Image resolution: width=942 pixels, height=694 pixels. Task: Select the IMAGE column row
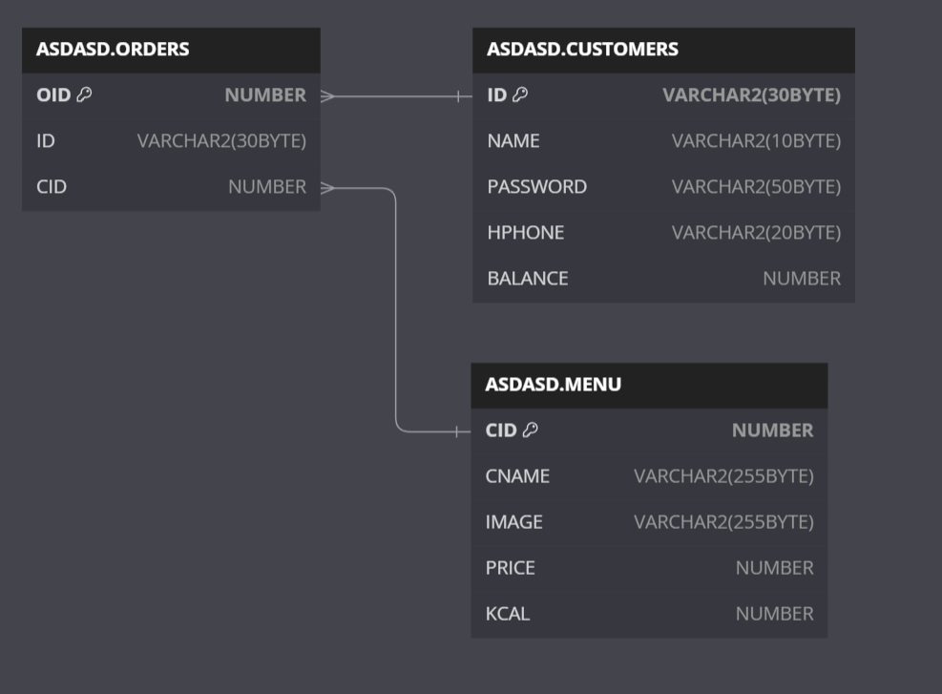coord(648,522)
